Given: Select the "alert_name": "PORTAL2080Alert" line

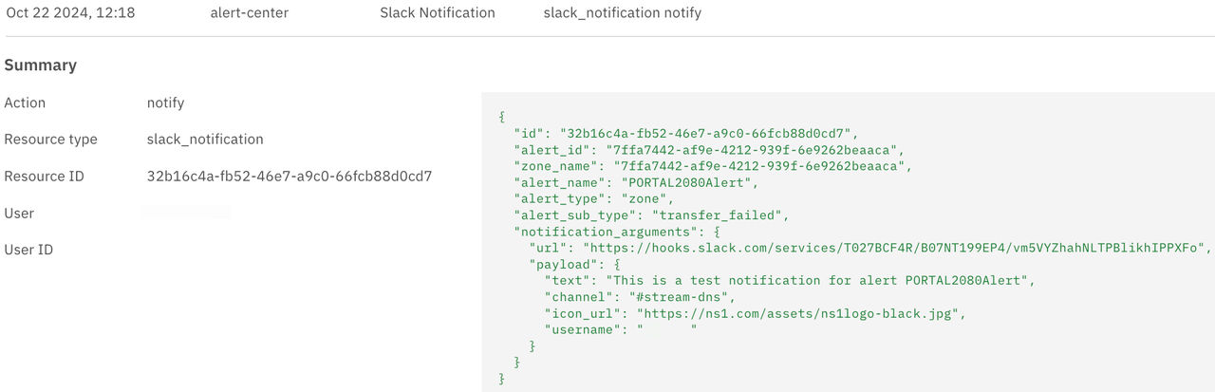Looking at the screenshot, I should (x=636, y=182).
